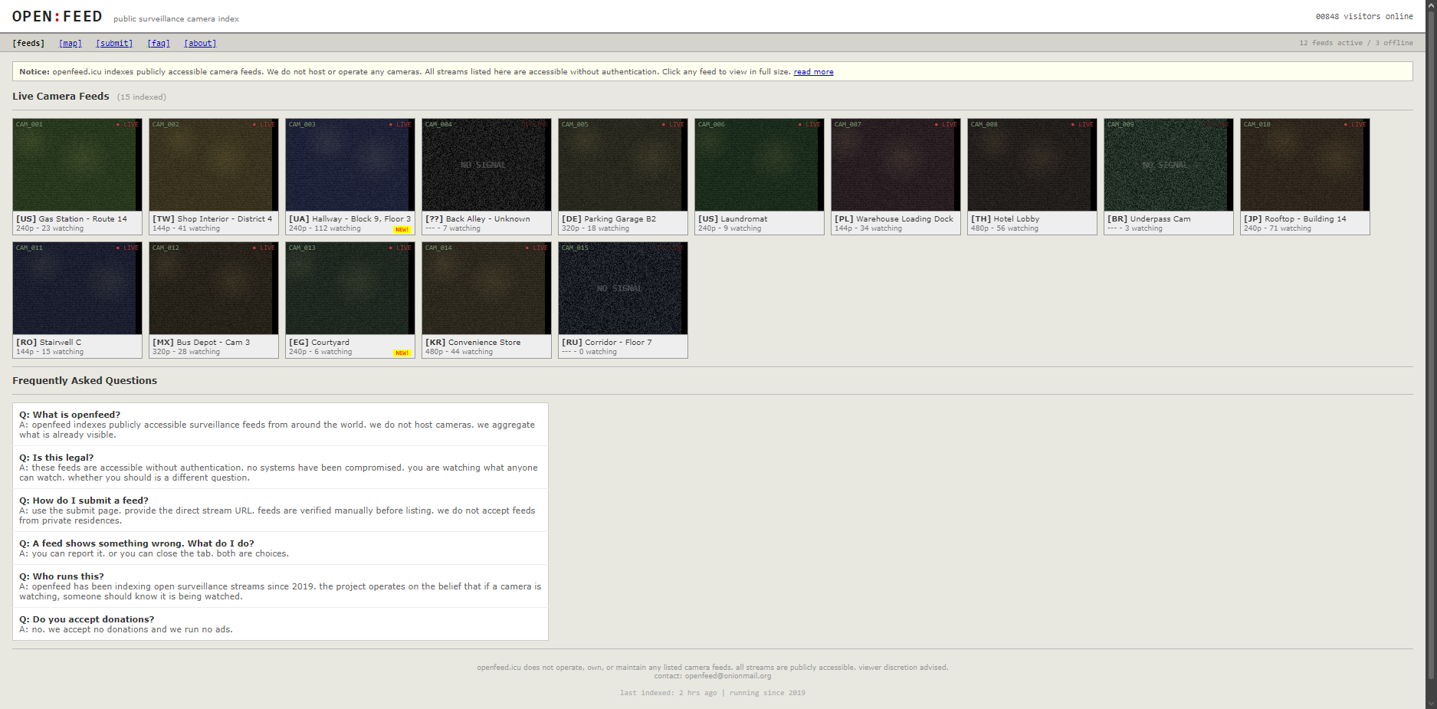
Task: Click the '12 feeds active / 3 offline' status
Action: (1356, 43)
